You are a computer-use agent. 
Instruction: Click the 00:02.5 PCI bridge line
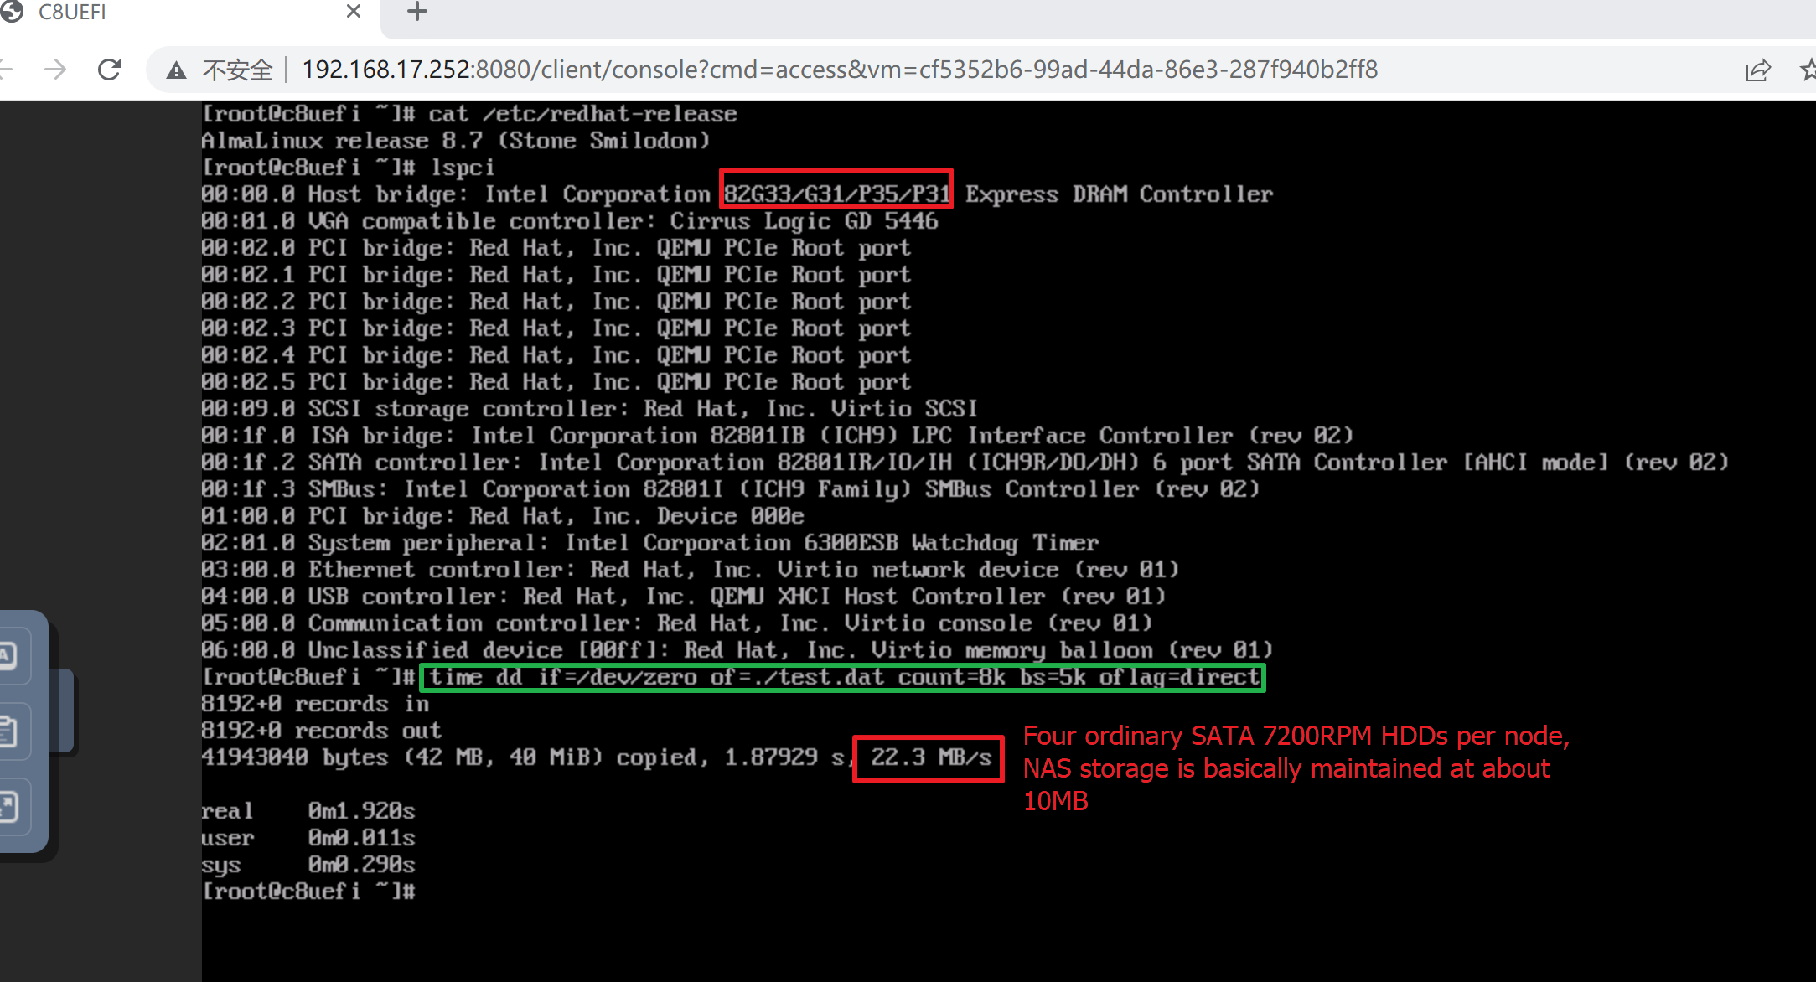point(556,382)
